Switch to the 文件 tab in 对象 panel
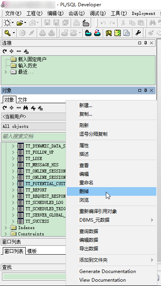Viewport: 161px width, 286px height. coord(23,100)
